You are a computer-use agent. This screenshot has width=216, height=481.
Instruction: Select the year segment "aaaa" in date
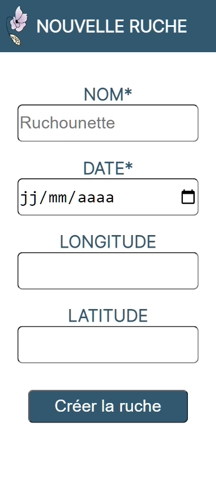click(96, 197)
